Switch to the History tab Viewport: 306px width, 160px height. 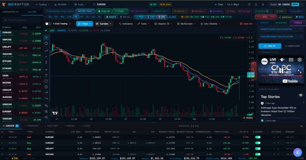tap(52, 126)
